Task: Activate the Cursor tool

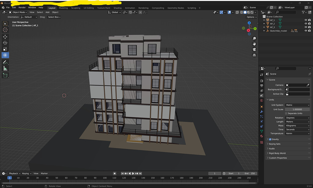Action: 5,30
